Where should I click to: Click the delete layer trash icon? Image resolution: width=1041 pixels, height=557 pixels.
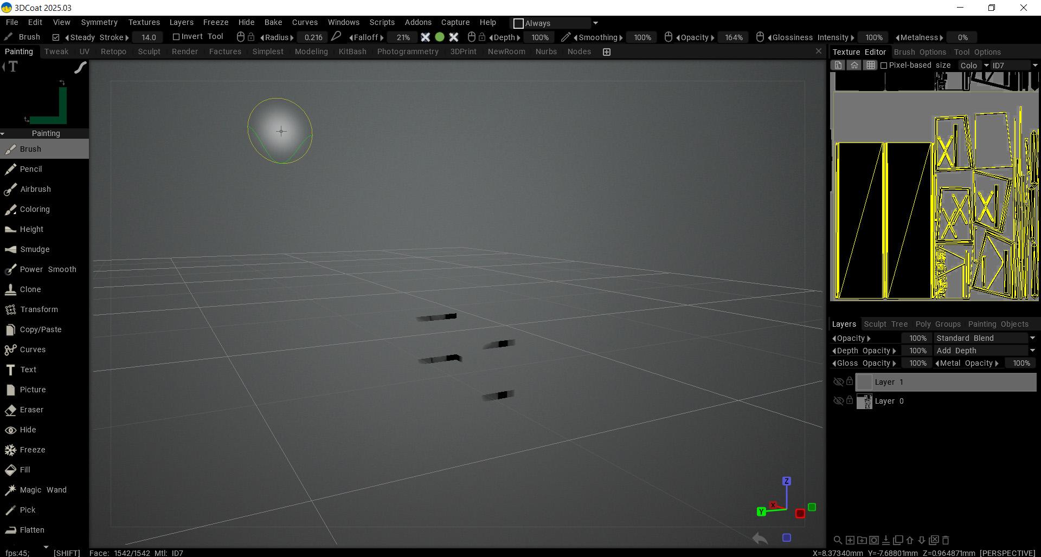click(x=946, y=540)
